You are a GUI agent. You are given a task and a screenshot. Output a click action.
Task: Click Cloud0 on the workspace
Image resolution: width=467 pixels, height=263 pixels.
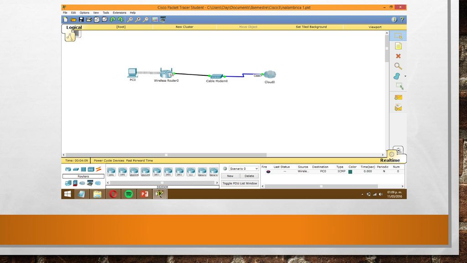pos(270,74)
